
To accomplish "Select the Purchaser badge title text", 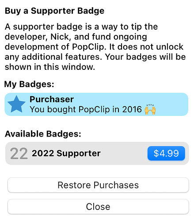I will pos(52,99).
